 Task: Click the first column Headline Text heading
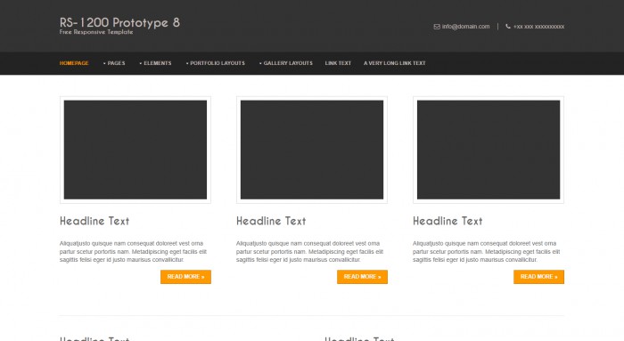pos(94,221)
